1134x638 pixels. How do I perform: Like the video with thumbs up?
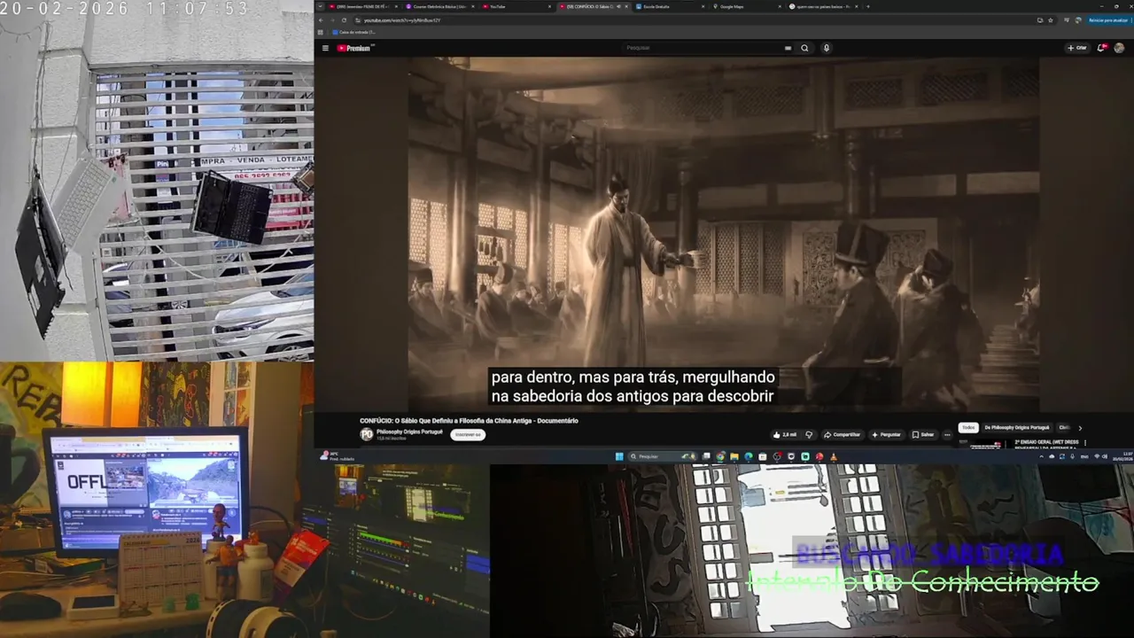[x=784, y=434]
